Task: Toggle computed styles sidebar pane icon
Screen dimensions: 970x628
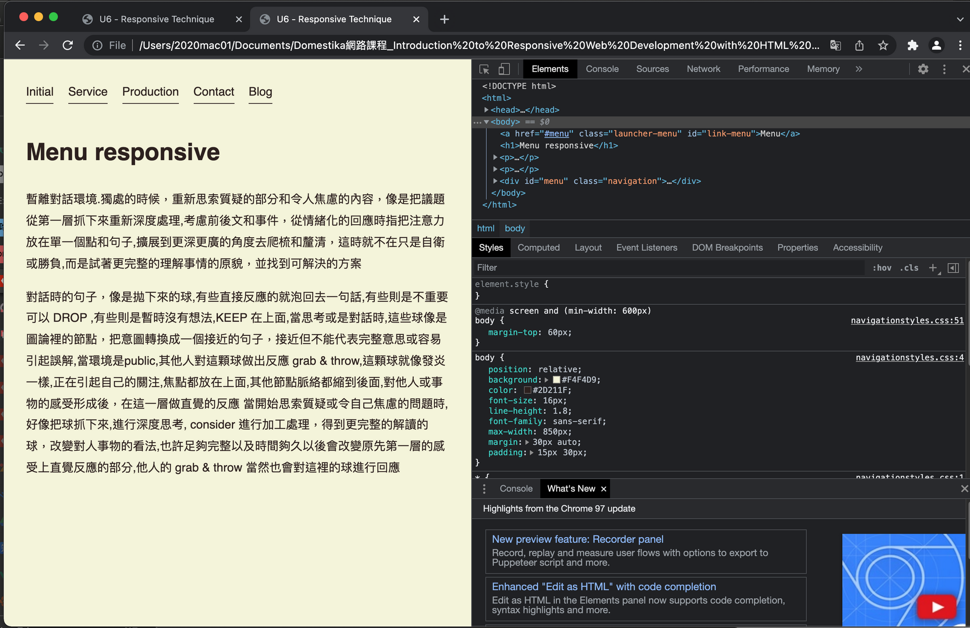Action: pos(953,268)
